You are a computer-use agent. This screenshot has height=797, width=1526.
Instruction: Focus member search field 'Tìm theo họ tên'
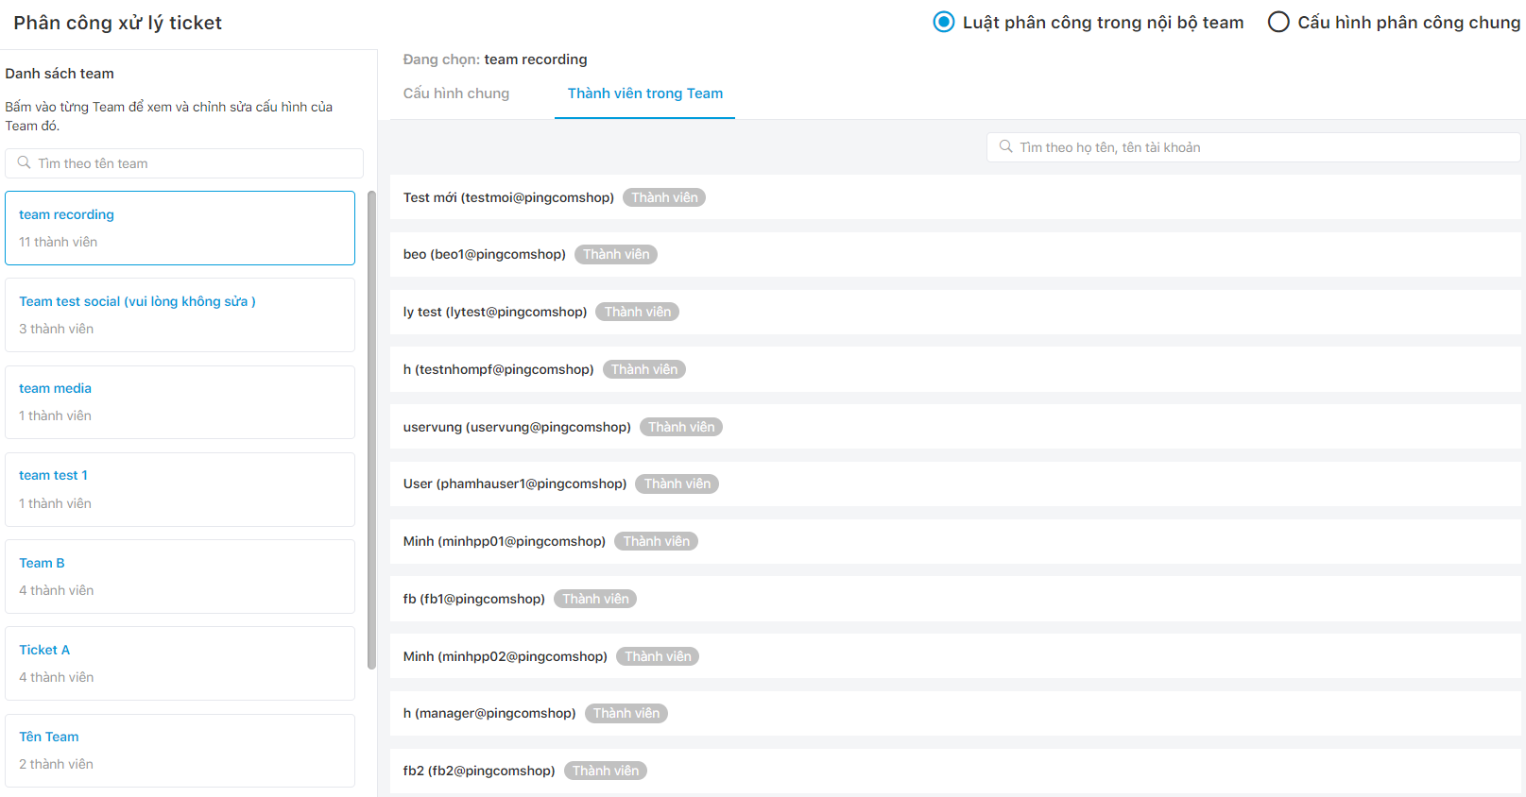[x=1254, y=147]
